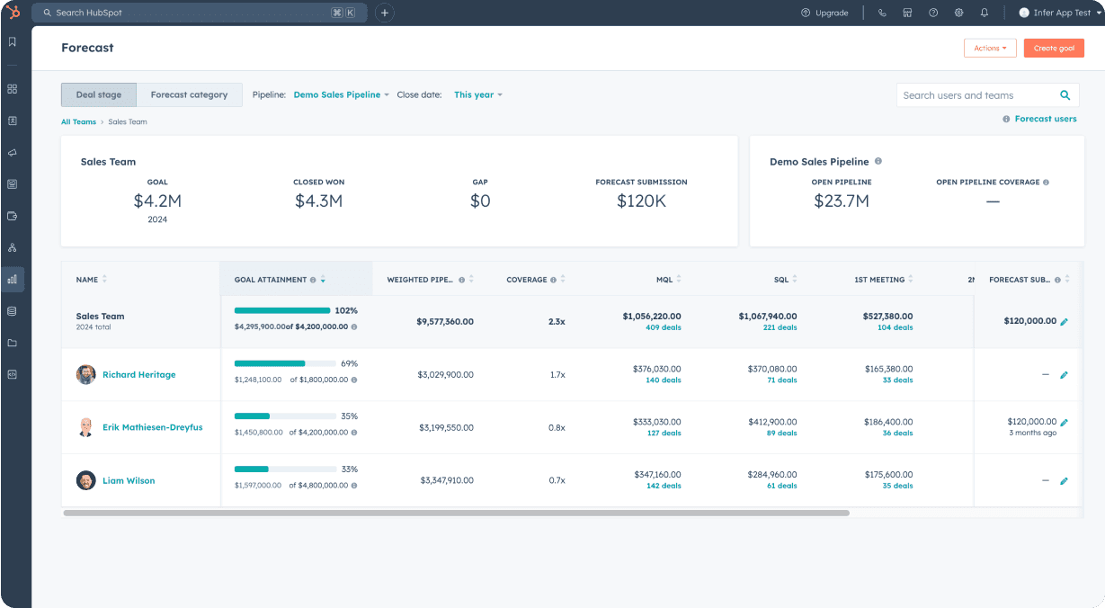
Task: Switch to the Forecast category tab
Action: 189,94
